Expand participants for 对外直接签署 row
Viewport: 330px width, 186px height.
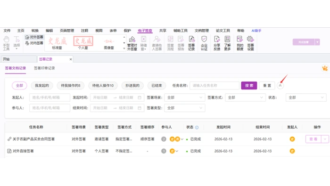coord(177,151)
